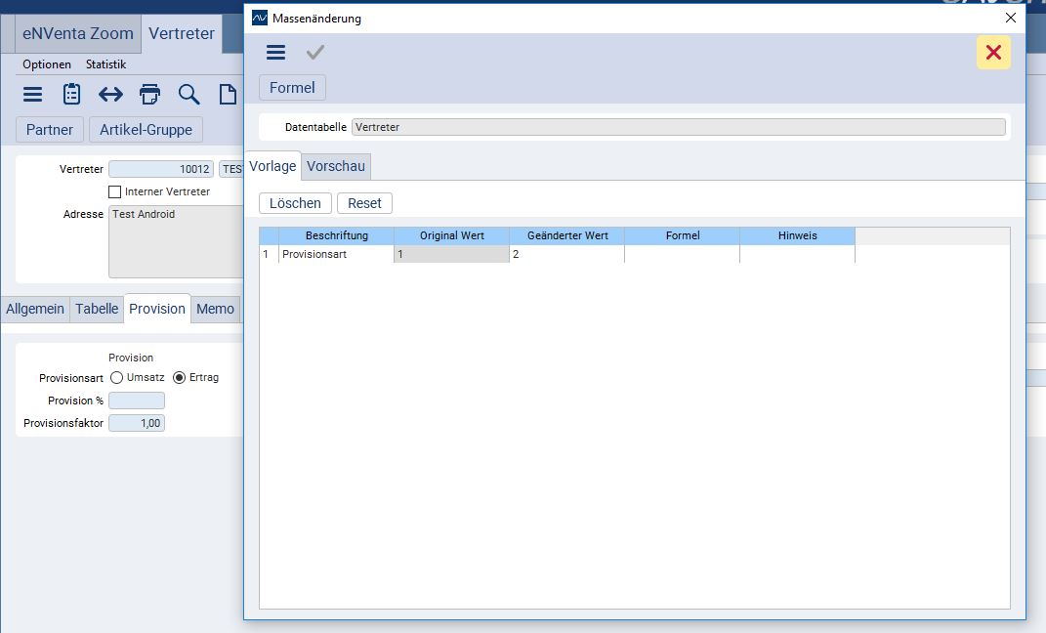Viewport: 1046px width, 633px height.
Task: Enable the Interner Vertreter checkbox
Action: pyautogui.click(x=115, y=192)
